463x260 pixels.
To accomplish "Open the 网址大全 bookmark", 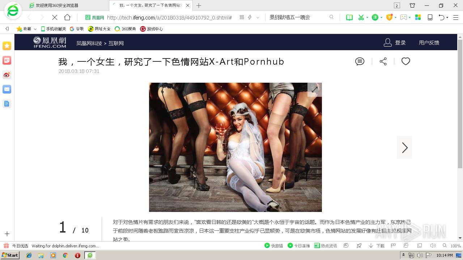I will 99,29.
